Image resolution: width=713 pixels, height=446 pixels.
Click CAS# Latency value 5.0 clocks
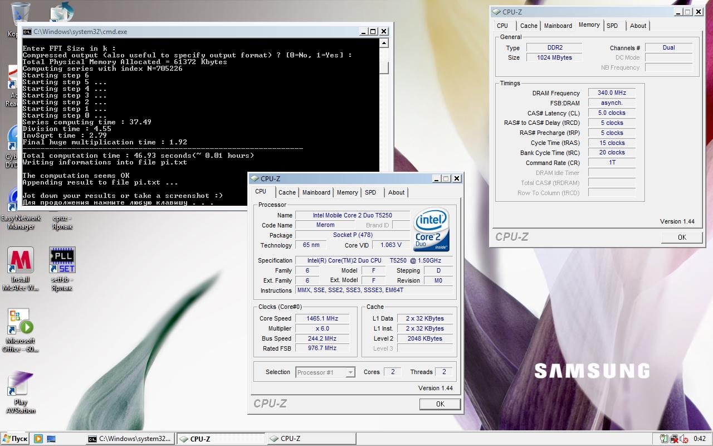[612, 113]
